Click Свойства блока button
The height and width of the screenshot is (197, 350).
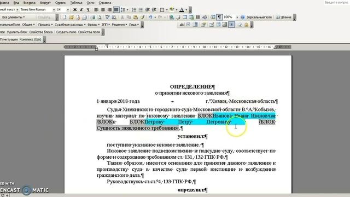41,32
